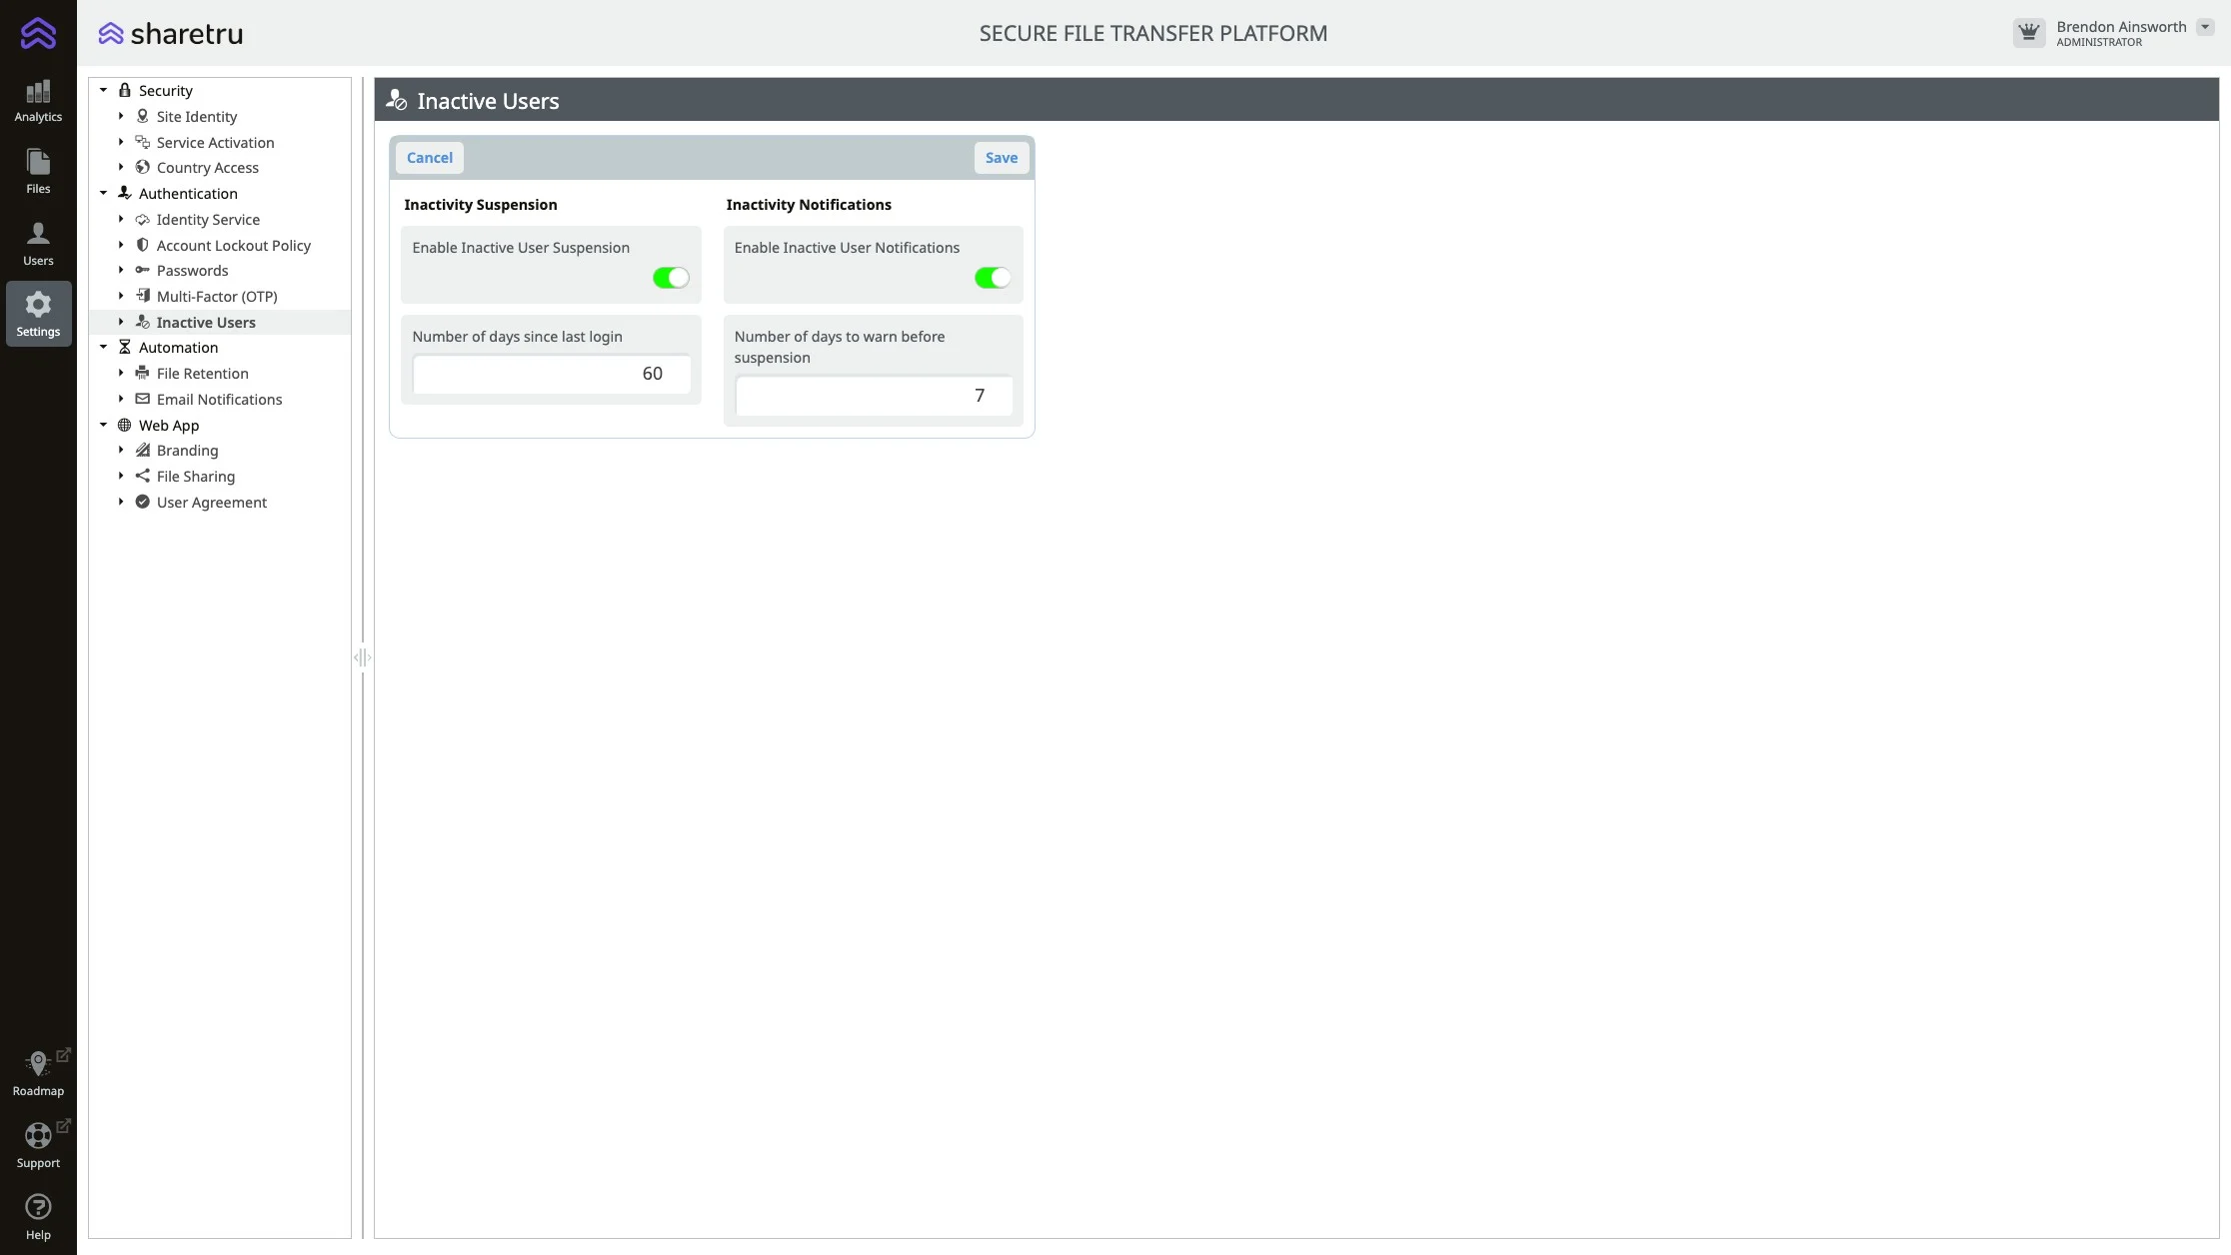Open the user account dropdown arrow
Image resolution: width=2231 pixels, height=1255 pixels.
(2205, 27)
